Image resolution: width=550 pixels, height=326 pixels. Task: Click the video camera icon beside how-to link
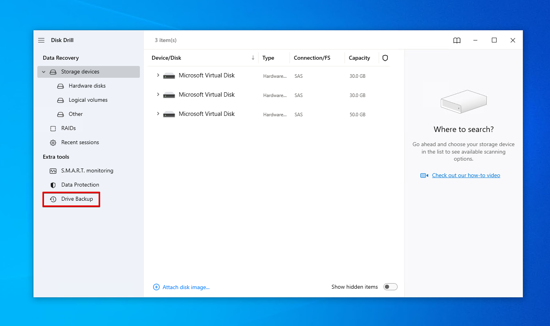424,176
